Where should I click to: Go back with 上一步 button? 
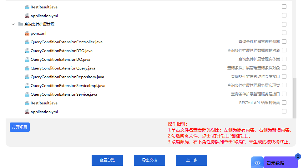pos(192,160)
